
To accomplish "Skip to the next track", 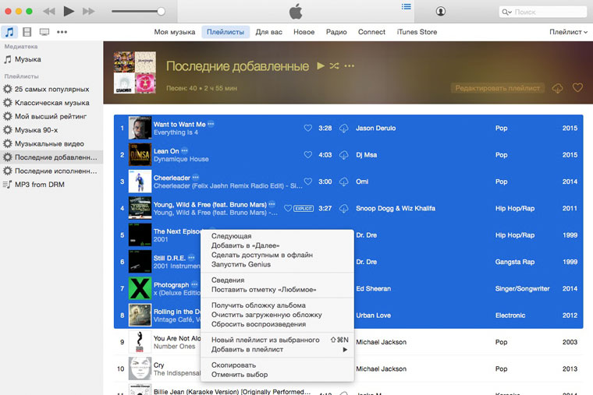I will coord(88,12).
